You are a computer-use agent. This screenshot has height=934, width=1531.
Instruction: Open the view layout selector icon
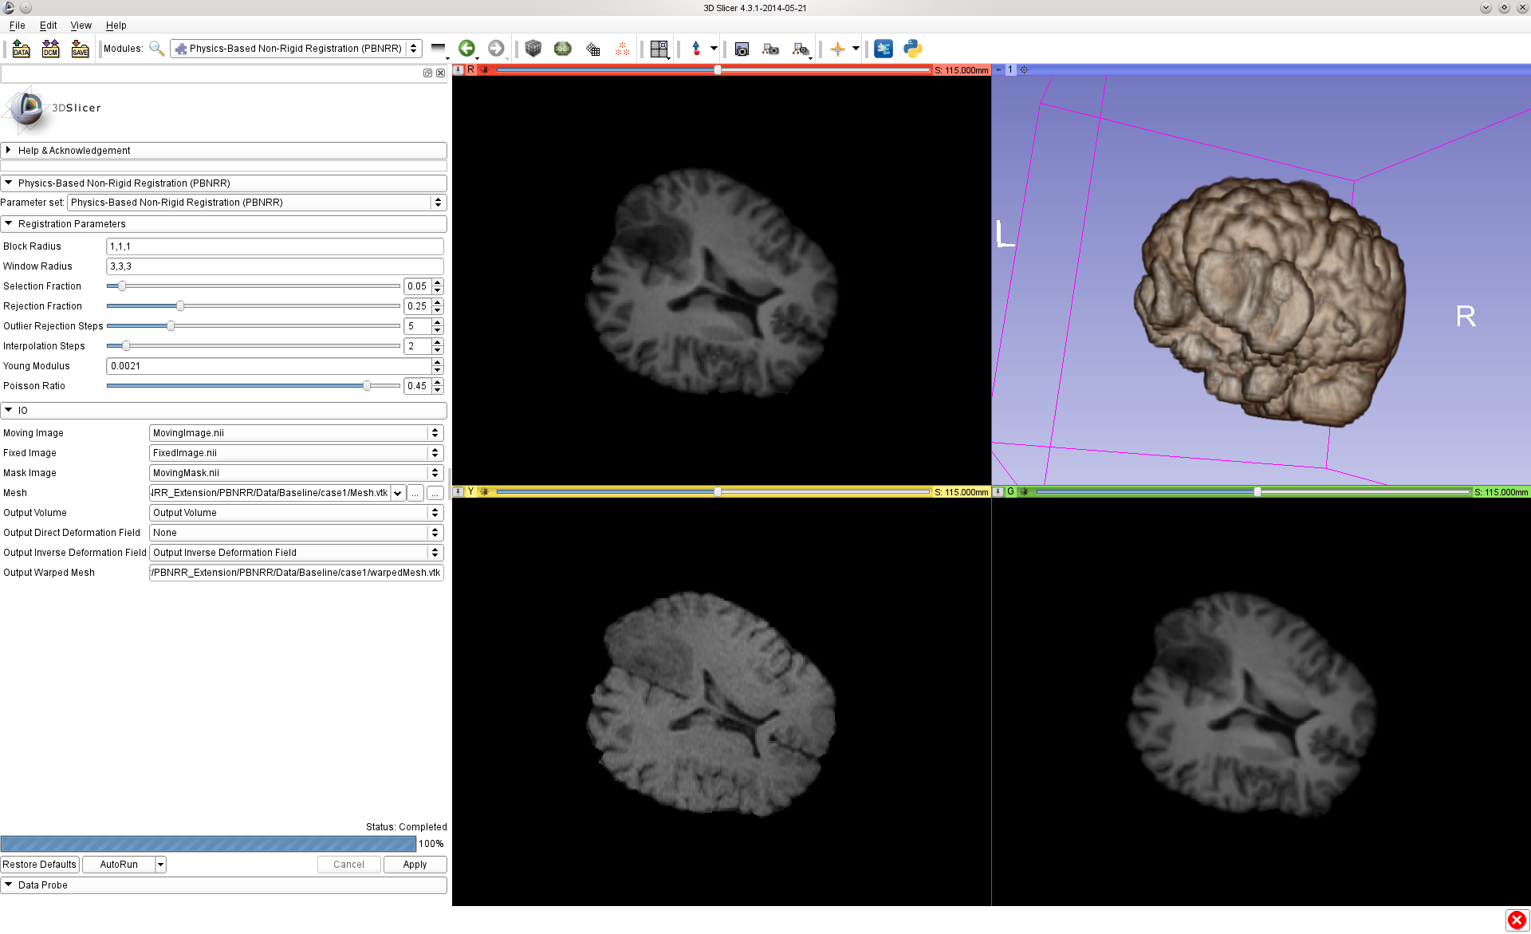coord(659,49)
